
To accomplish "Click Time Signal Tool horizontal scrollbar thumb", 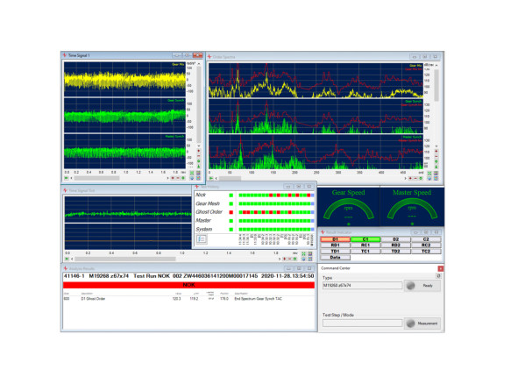I will (x=125, y=259).
